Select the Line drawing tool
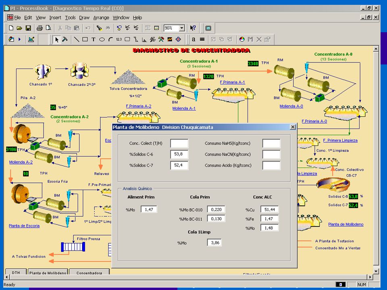 (x=77, y=39)
